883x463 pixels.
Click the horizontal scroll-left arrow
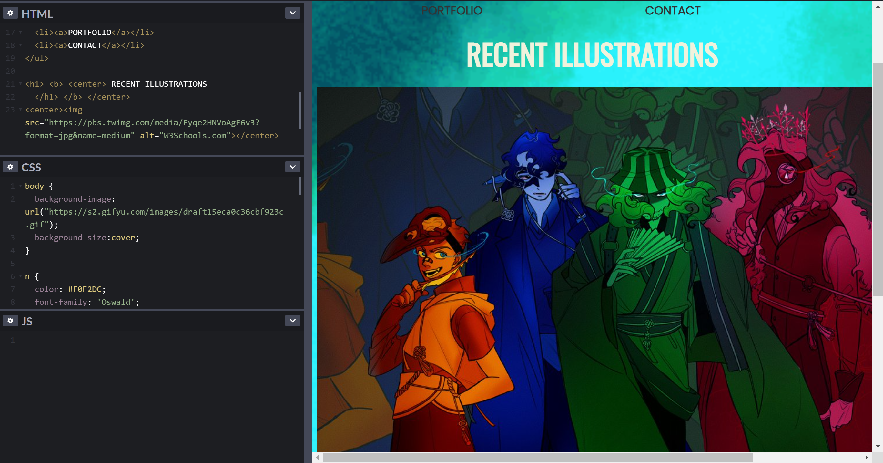pos(318,458)
